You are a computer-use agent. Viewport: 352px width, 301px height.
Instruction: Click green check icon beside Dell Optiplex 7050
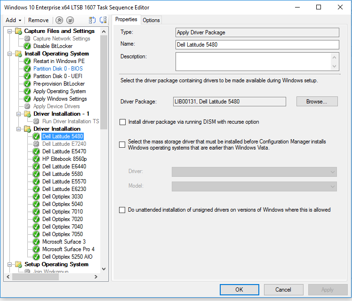coord(36,234)
